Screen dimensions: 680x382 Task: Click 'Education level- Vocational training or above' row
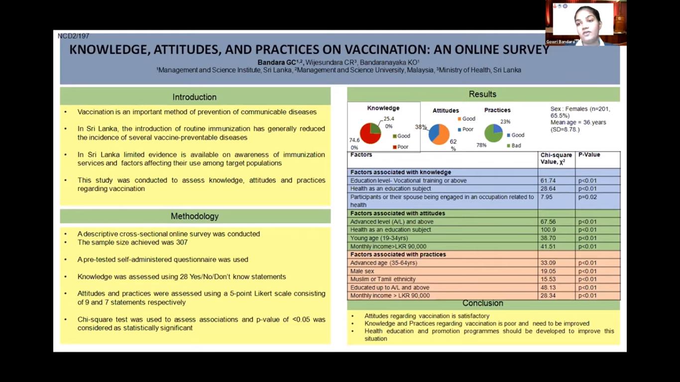point(484,181)
